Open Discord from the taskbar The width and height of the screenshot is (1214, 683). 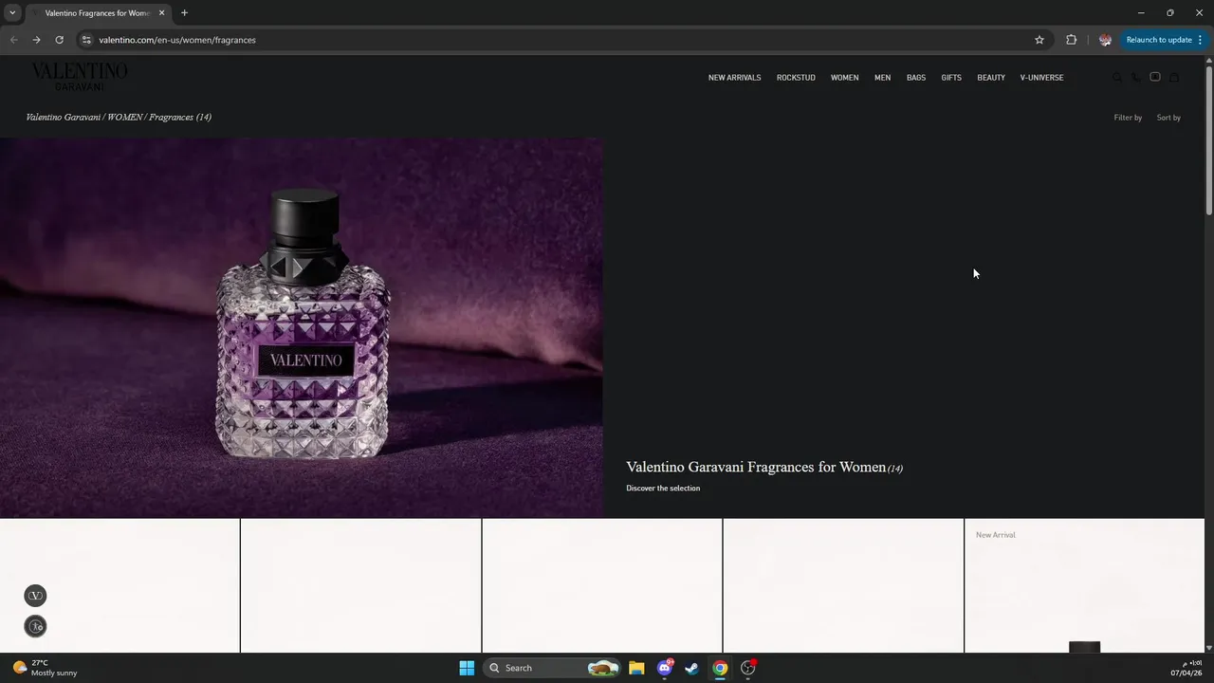pos(665,668)
